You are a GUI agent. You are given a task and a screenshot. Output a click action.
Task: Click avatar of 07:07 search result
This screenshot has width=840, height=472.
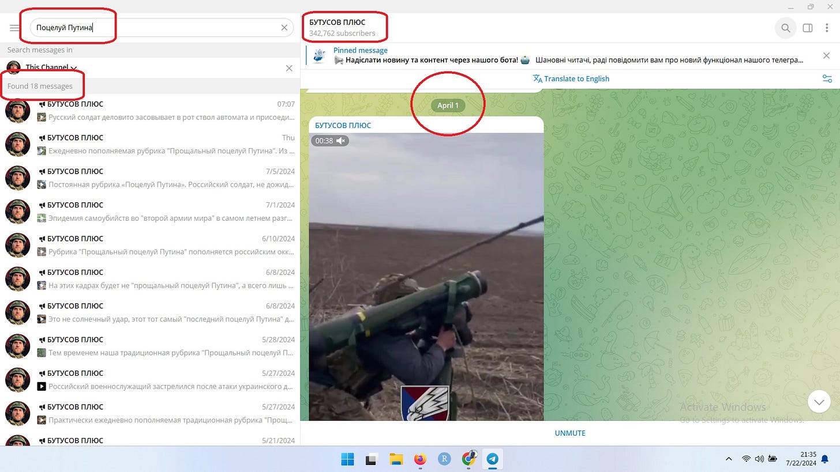pos(17,111)
